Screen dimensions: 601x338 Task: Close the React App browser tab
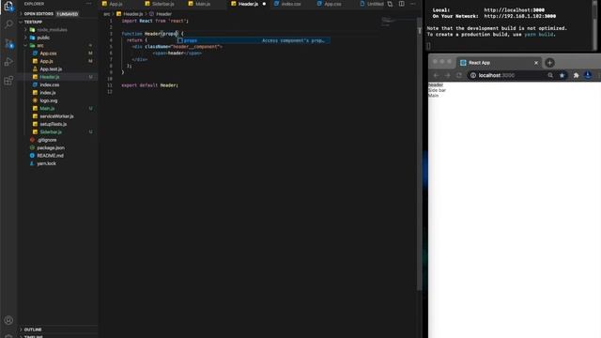click(x=536, y=63)
